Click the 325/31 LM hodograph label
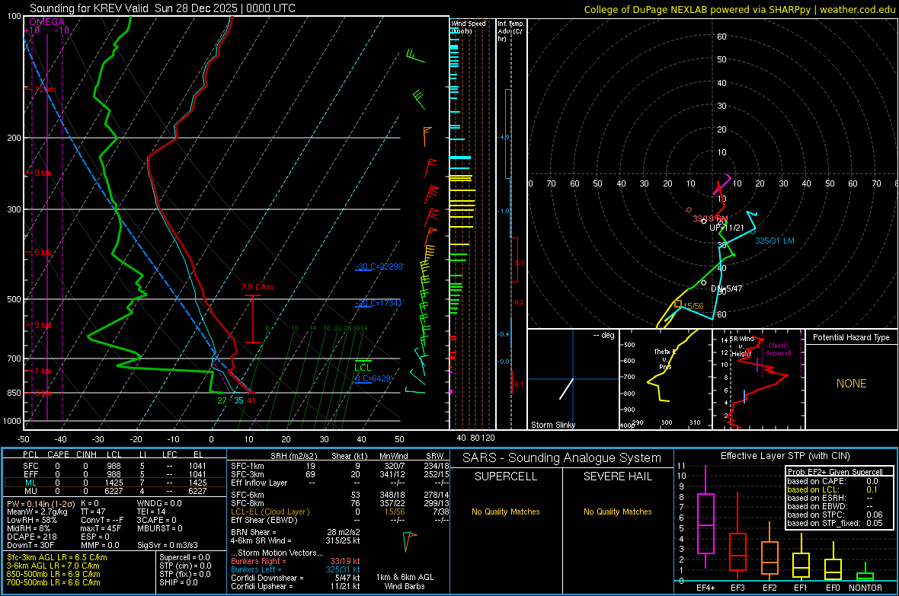The width and height of the screenshot is (899, 596). coord(775,241)
